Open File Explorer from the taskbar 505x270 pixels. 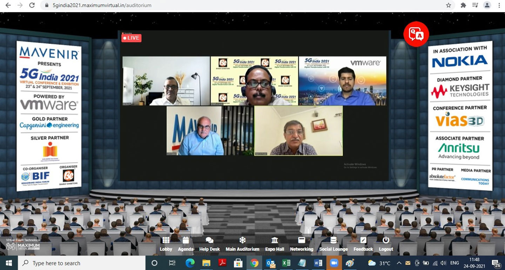click(206, 263)
